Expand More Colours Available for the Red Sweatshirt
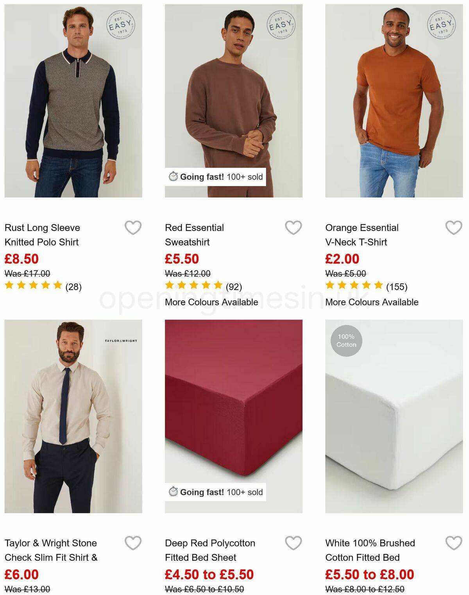Viewport: 469px width, 595px height. point(211,302)
